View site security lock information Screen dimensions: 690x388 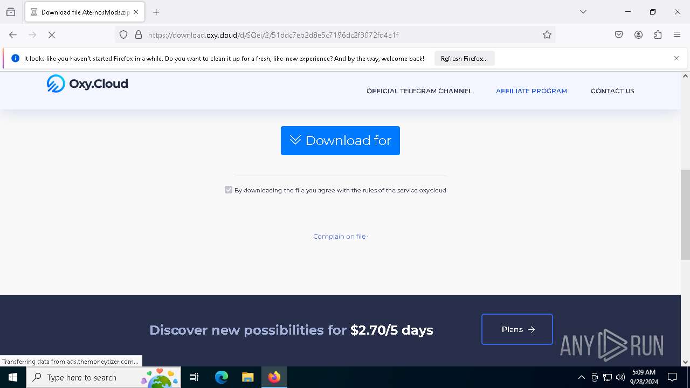(x=139, y=35)
